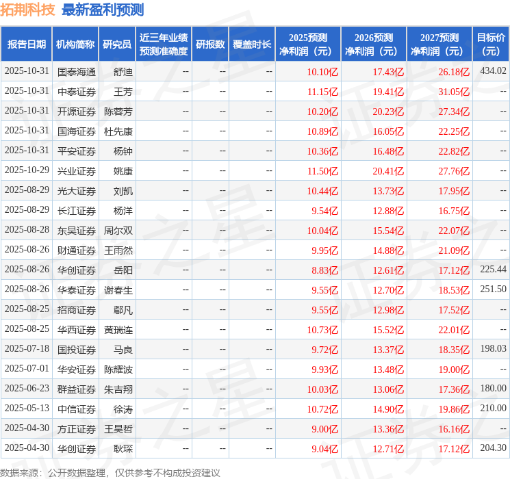The height and width of the screenshot is (479, 510).
Task: Click the 国泰海通 institution cell
Action: (77, 72)
